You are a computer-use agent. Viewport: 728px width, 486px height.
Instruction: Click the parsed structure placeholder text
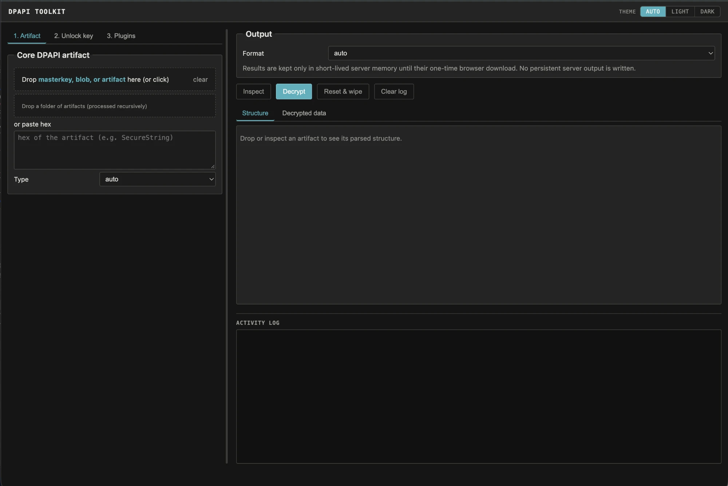pyautogui.click(x=321, y=139)
